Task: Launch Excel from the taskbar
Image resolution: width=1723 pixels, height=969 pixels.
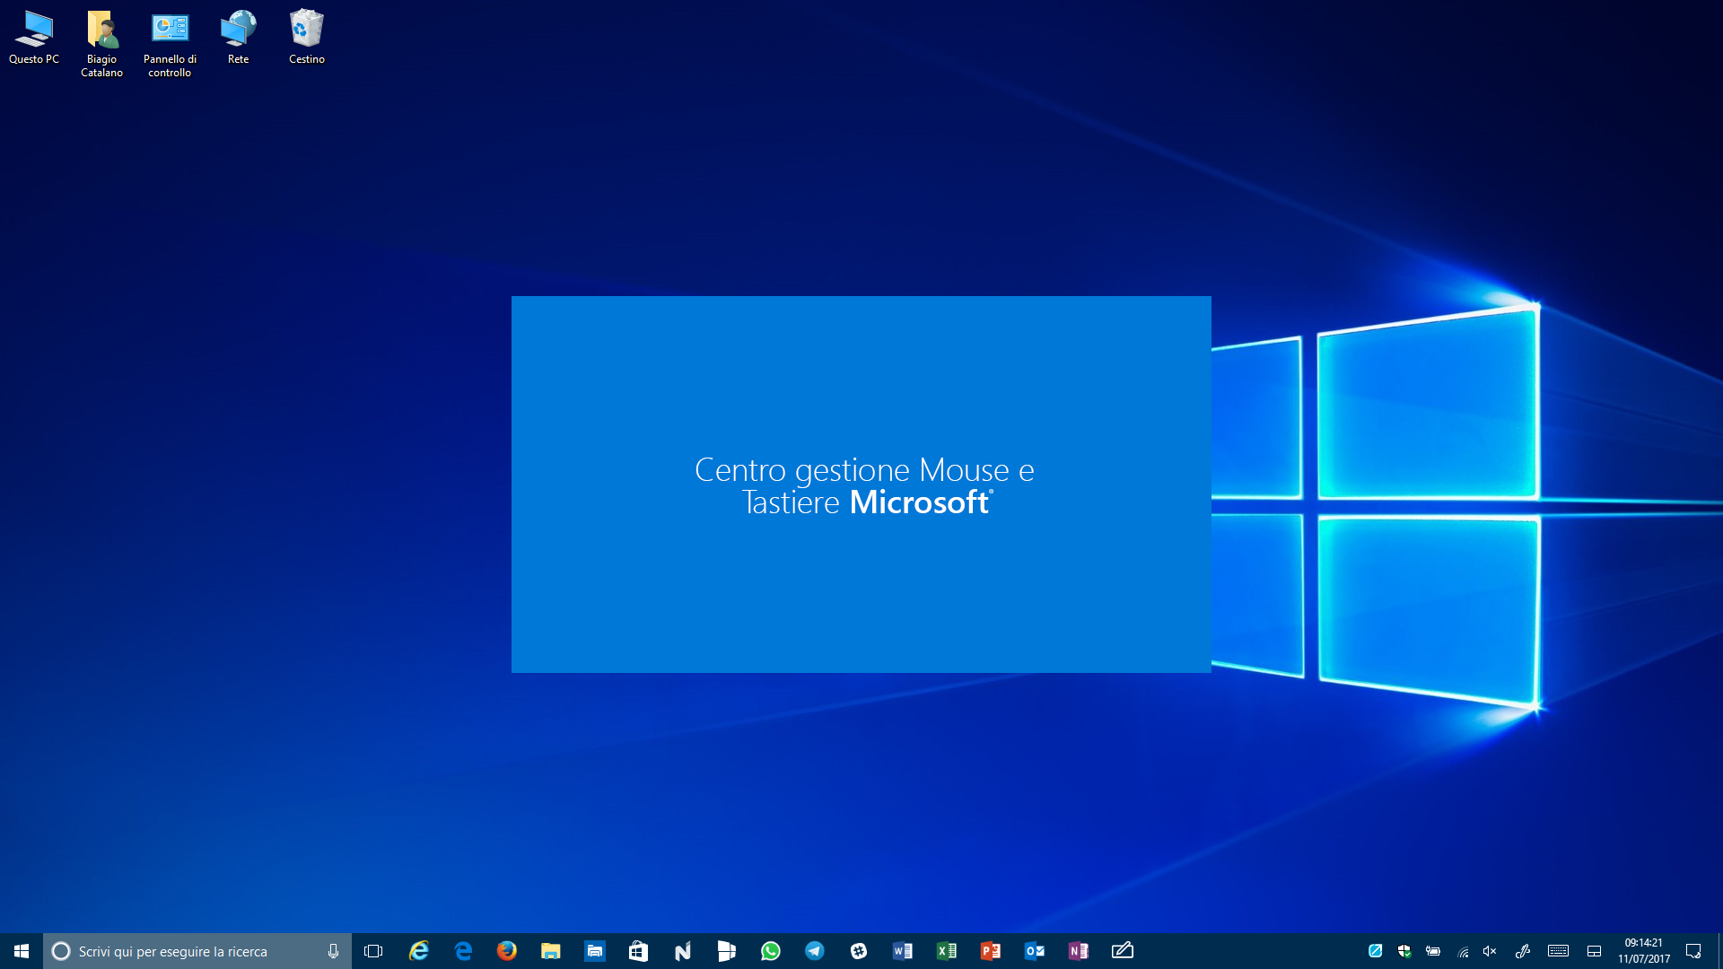Action: (x=947, y=951)
